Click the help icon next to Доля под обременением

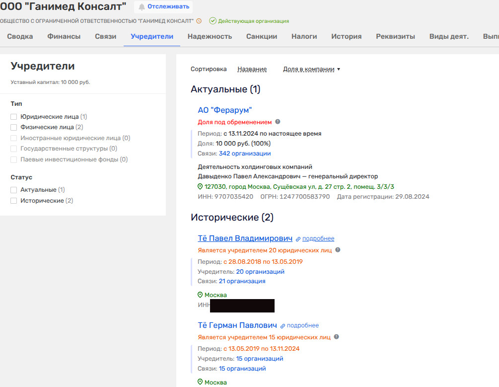click(278, 122)
